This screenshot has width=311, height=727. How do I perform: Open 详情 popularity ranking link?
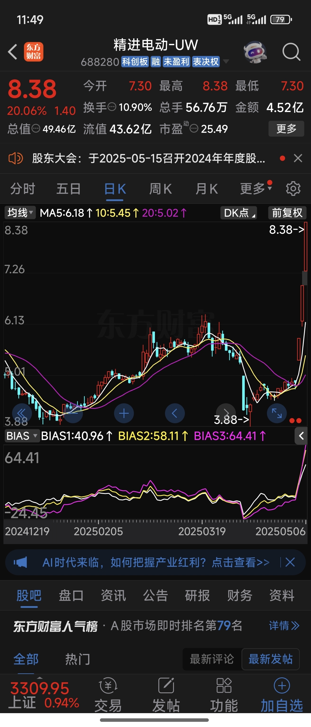(284, 626)
